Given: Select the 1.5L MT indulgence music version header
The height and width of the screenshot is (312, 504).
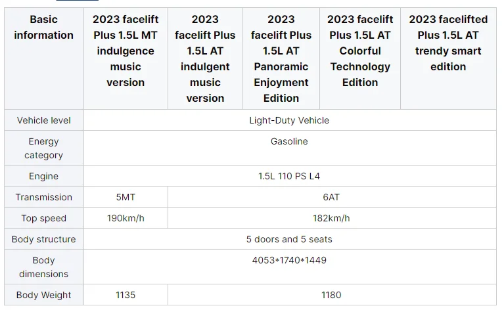Looking at the screenshot, I should tap(125, 51).
